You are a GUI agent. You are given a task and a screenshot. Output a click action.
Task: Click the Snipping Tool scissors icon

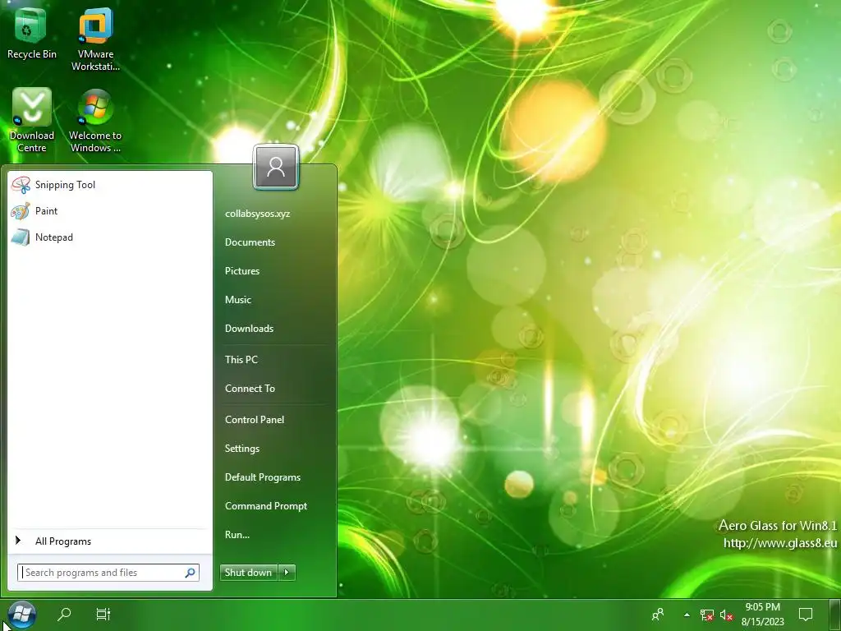[21, 185]
